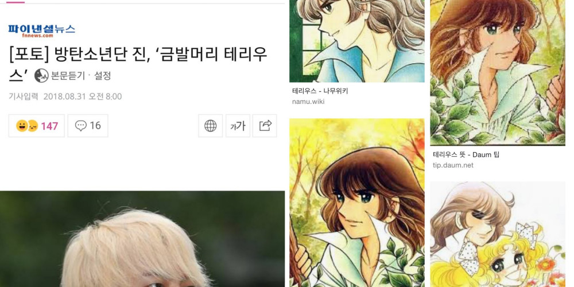Open the 테리우스 - 나무위키 result title
Image resolution: width=574 pixels, height=287 pixels.
[320, 91]
